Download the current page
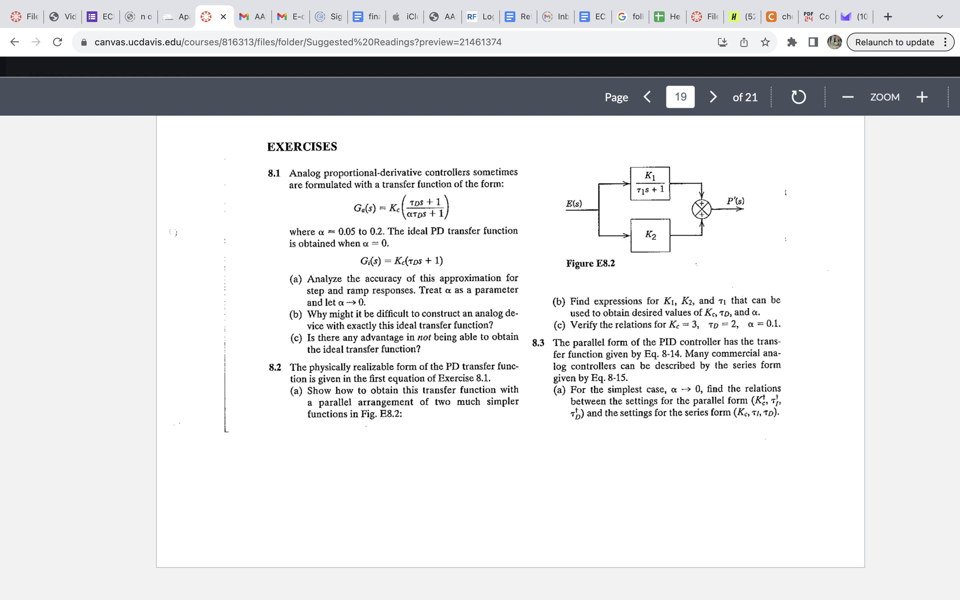The height and width of the screenshot is (600, 960). 722,42
